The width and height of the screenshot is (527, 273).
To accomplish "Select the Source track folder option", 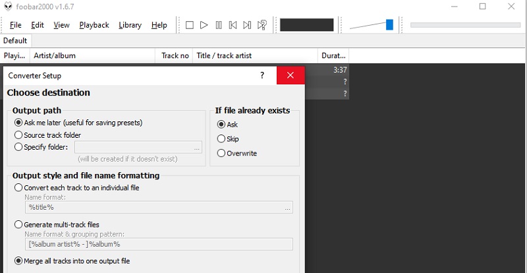I will [x=18, y=135].
